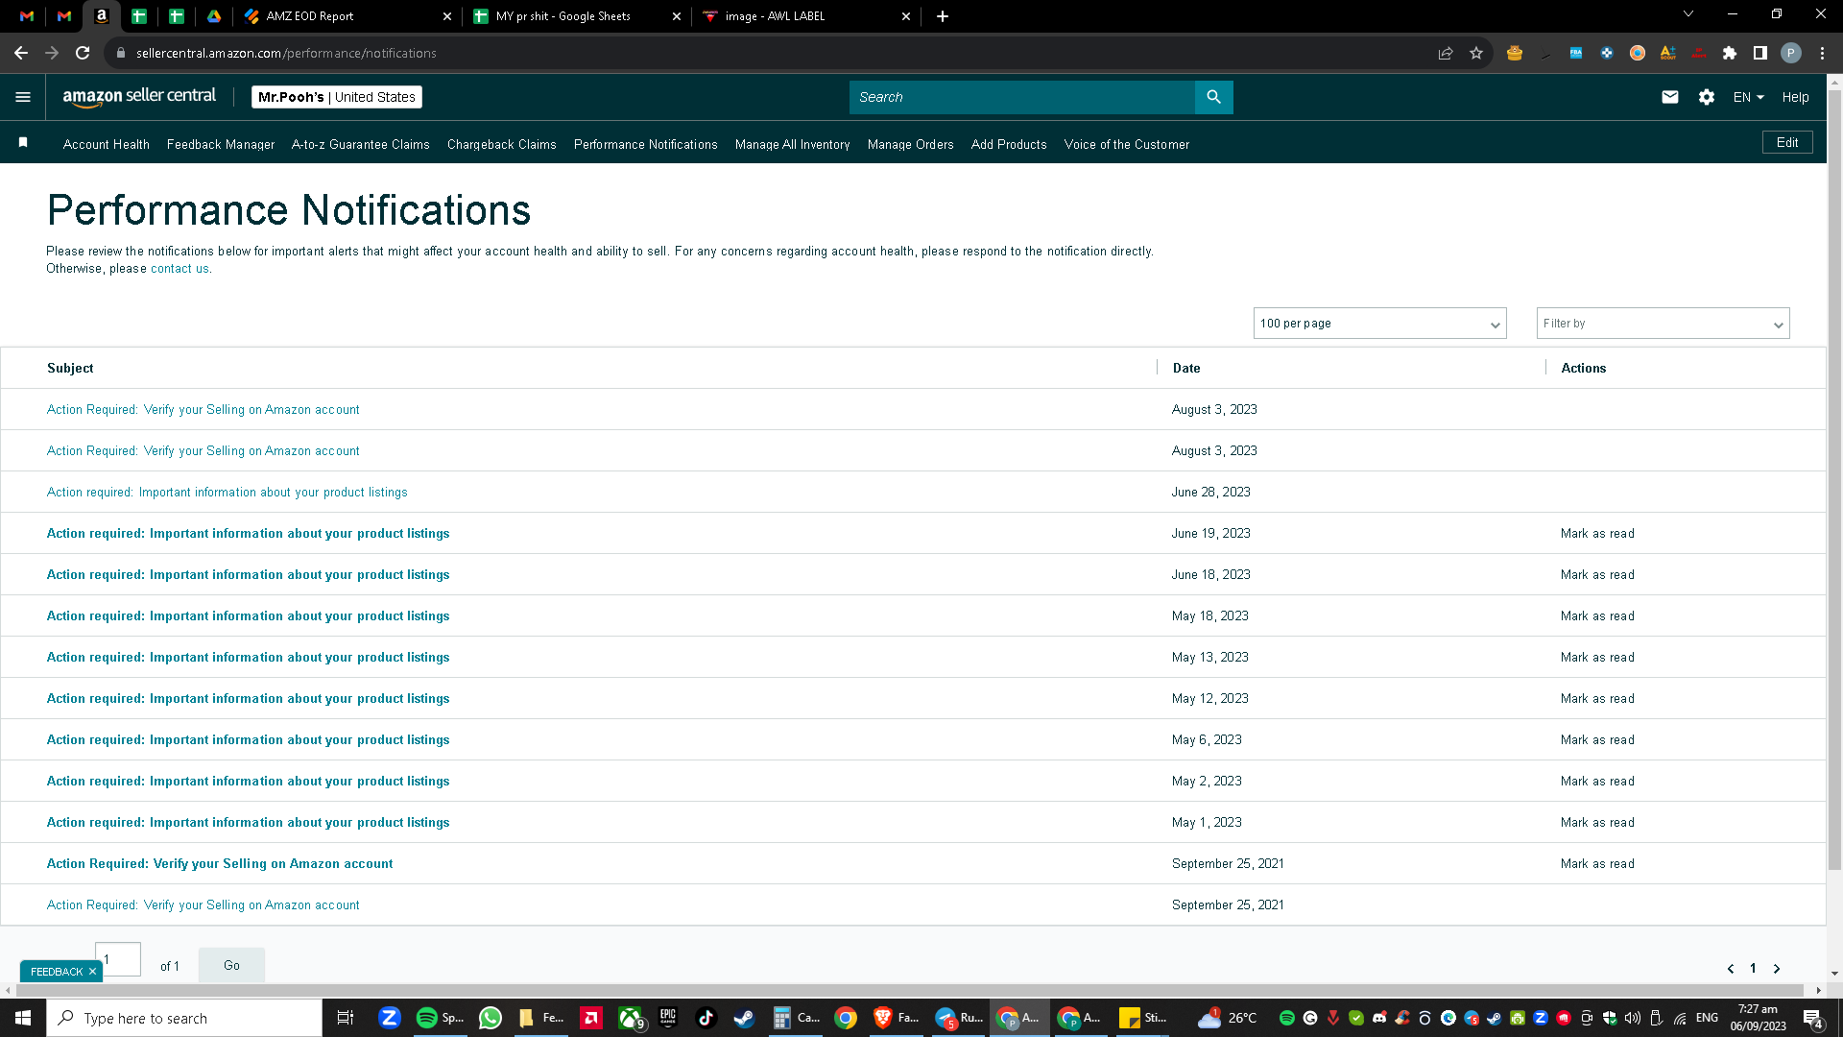Switch to AMZ EOD Report tab
This screenshot has height=1037, width=1843.
336,16
